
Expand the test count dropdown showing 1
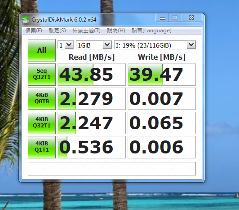(66, 45)
